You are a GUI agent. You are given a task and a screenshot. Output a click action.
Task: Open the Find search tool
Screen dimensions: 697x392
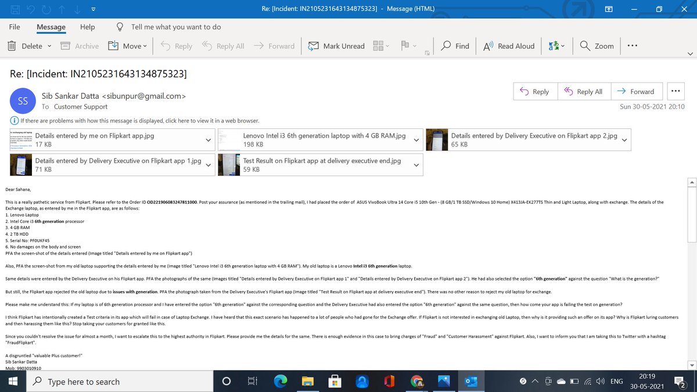point(455,46)
